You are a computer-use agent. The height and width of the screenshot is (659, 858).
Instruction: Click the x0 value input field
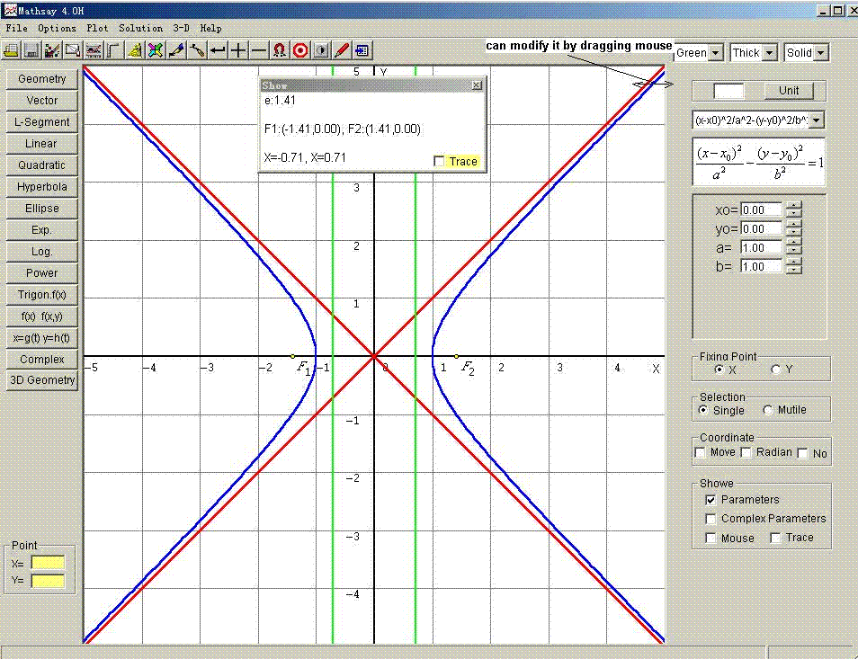point(761,210)
